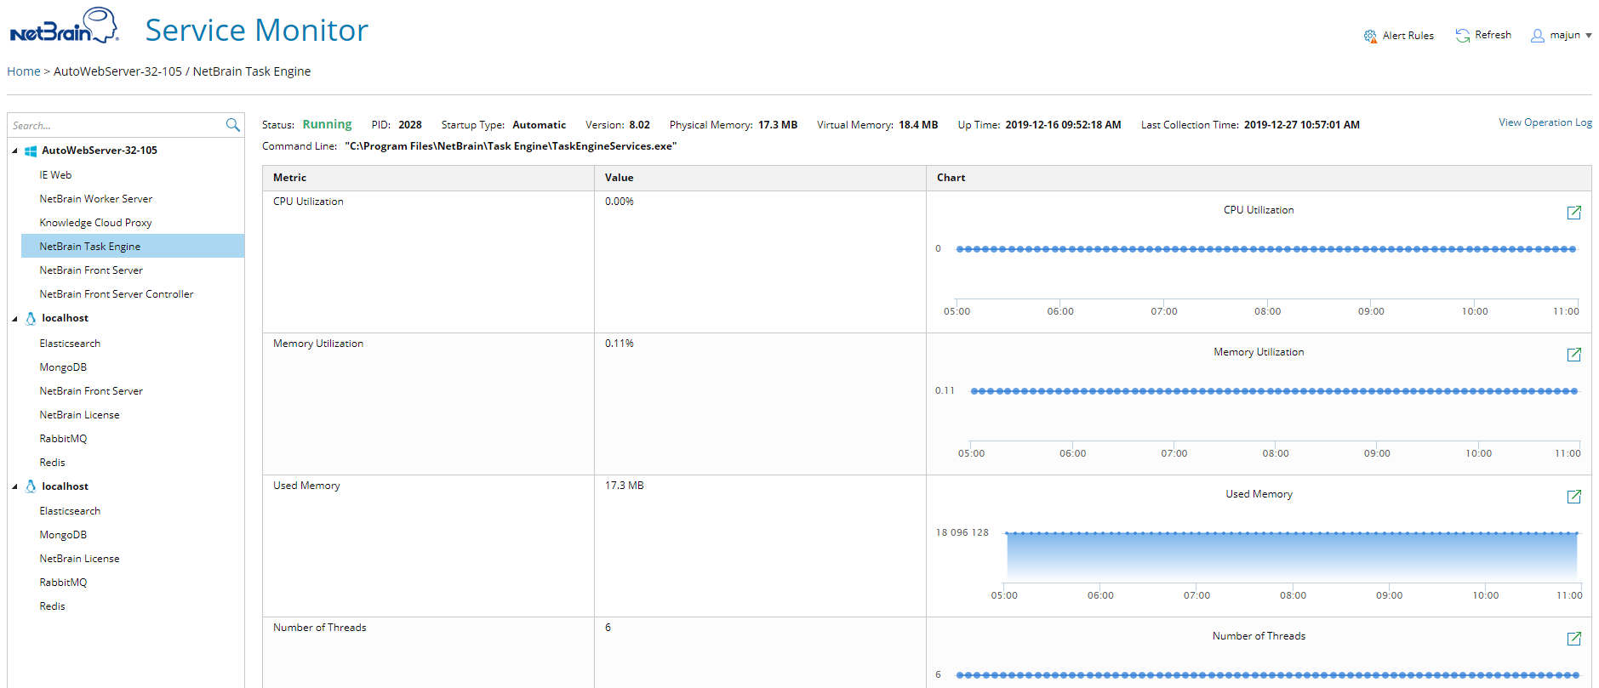Expand the Number of Threads chart

coord(1574,639)
